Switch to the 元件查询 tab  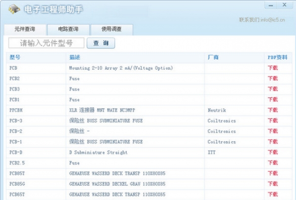25,29
